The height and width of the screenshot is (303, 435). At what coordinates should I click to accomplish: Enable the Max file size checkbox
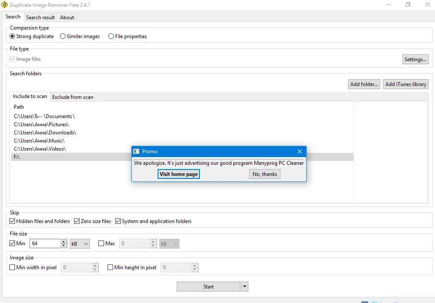[x=101, y=244]
